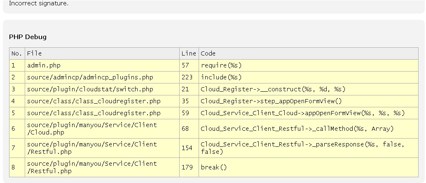Click the admin.php file cell
The width and height of the screenshot is (426, 183).
click(44, 65)
